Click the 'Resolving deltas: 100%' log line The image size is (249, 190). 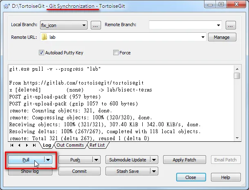105,132
